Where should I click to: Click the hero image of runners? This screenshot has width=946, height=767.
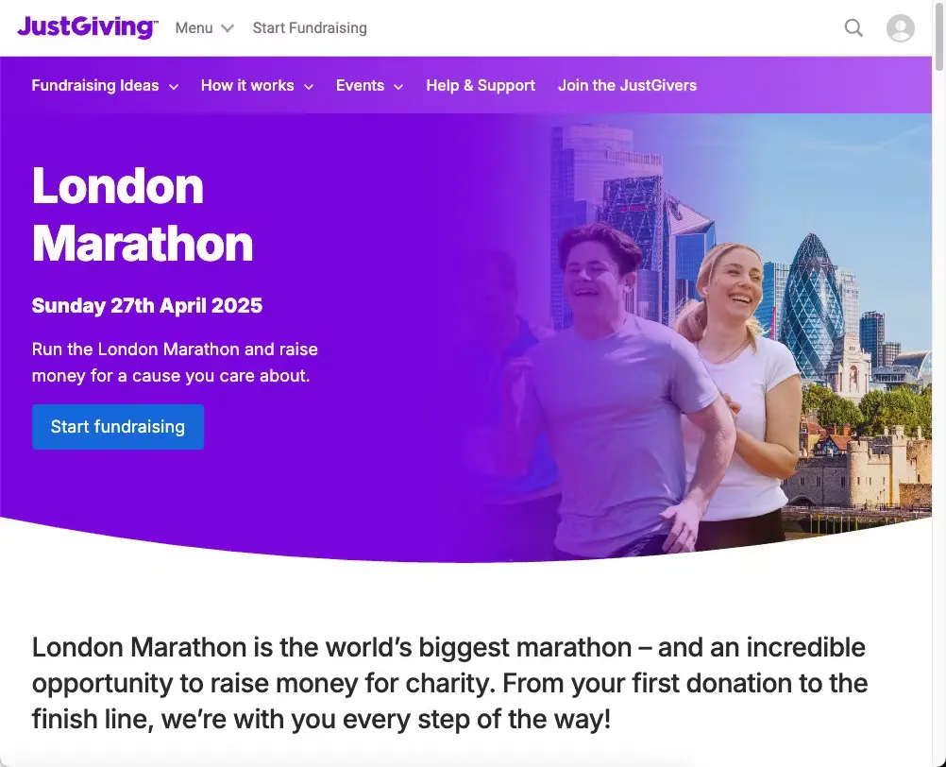coord(694,338)
